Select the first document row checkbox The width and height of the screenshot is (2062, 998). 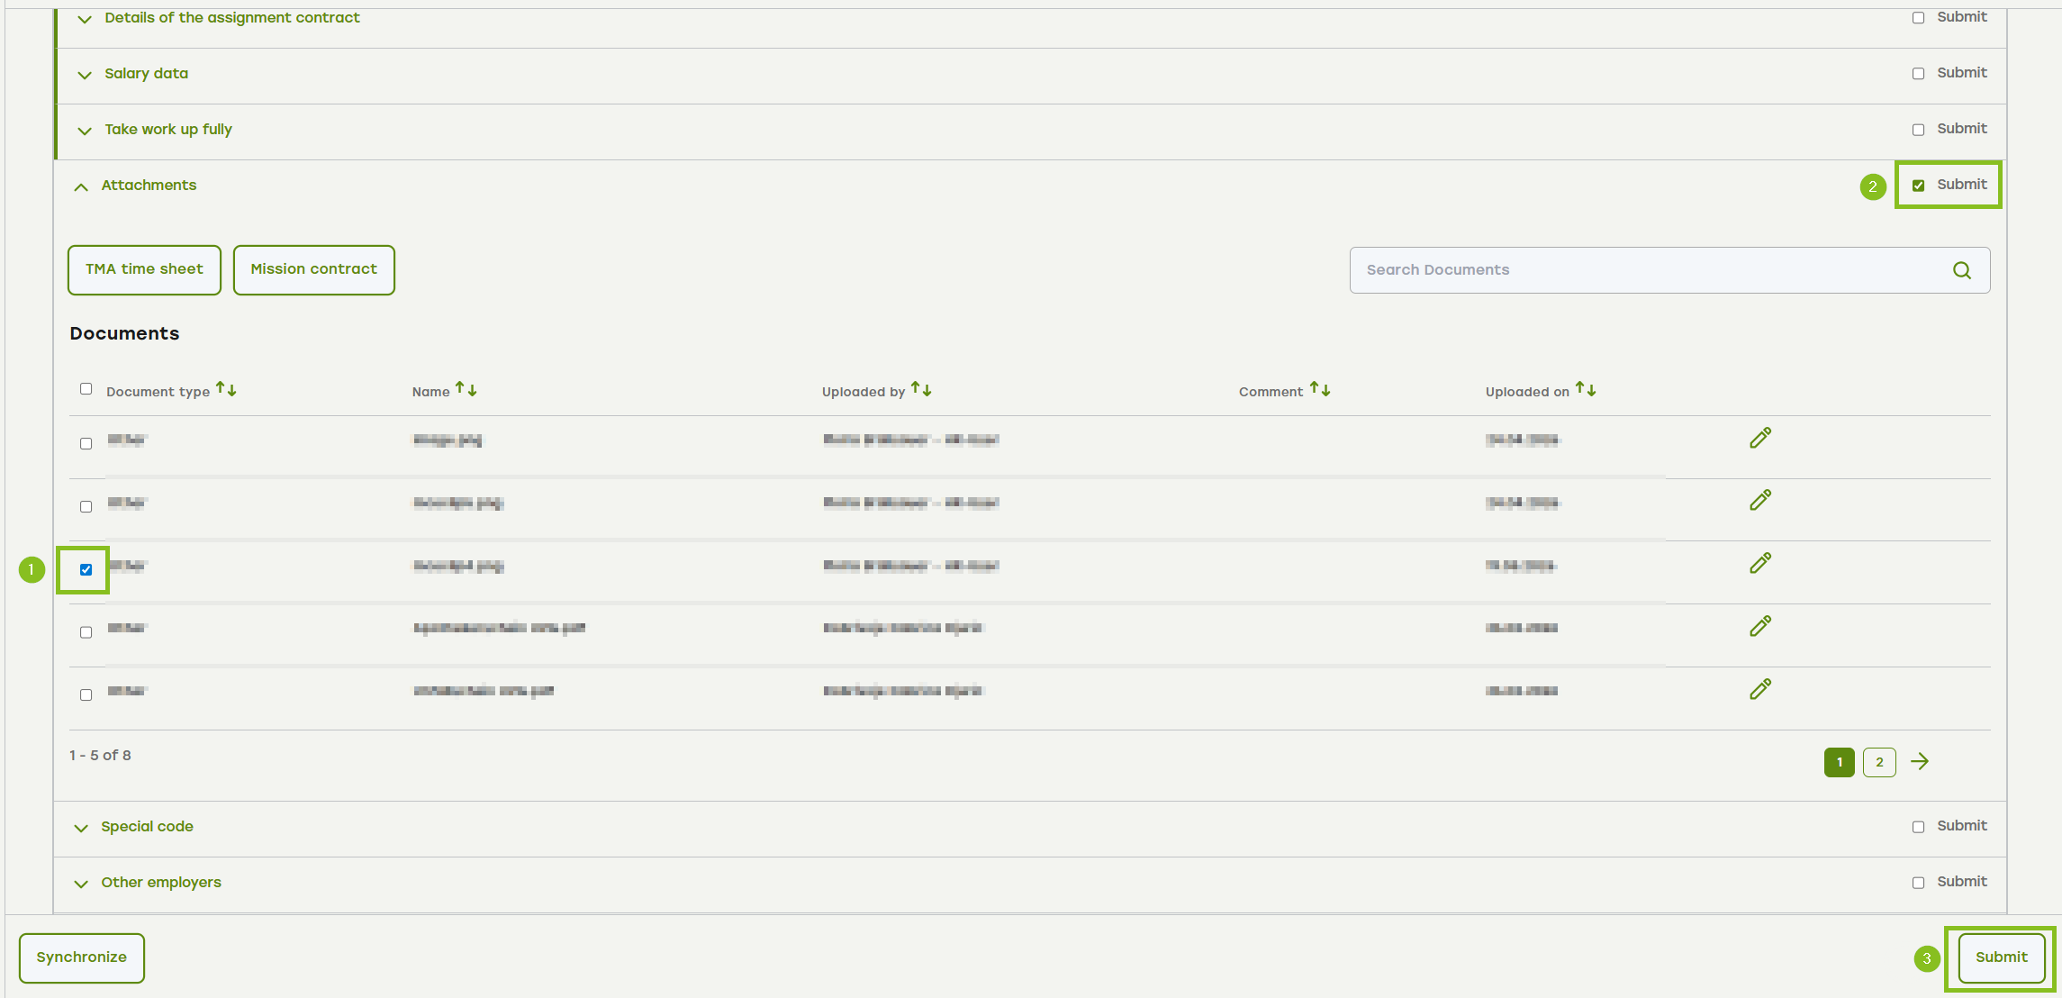86,443
